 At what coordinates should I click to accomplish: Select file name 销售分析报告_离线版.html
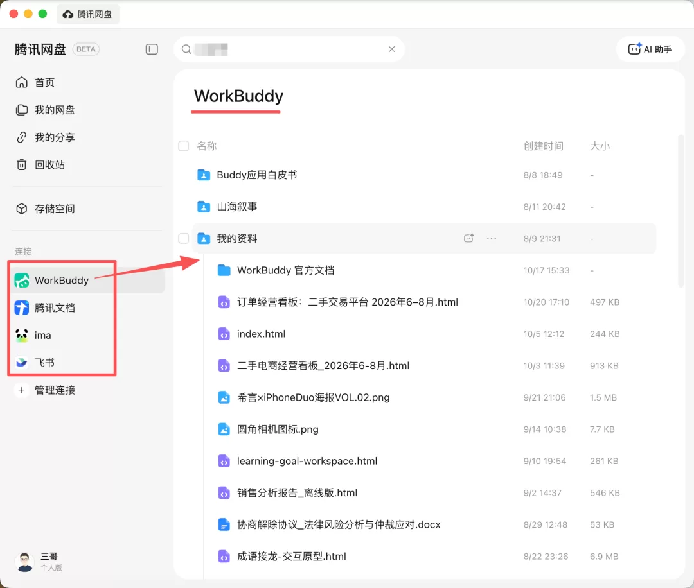click(x=297, y=493)
